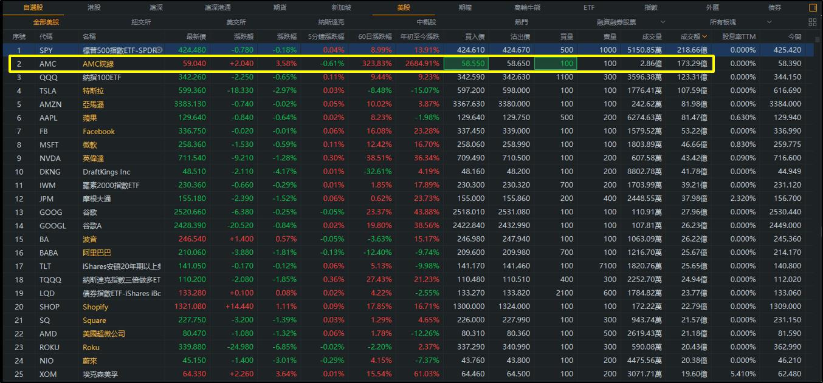
Task: Sort by the 賣量 column header
Action: pyautogui.click(x=609, y=36)
